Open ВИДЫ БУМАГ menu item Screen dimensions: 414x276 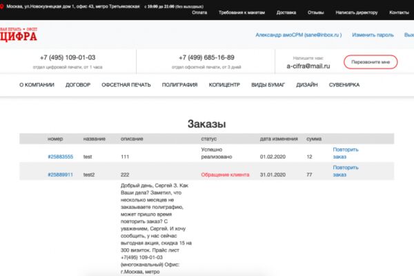point(268,85)
